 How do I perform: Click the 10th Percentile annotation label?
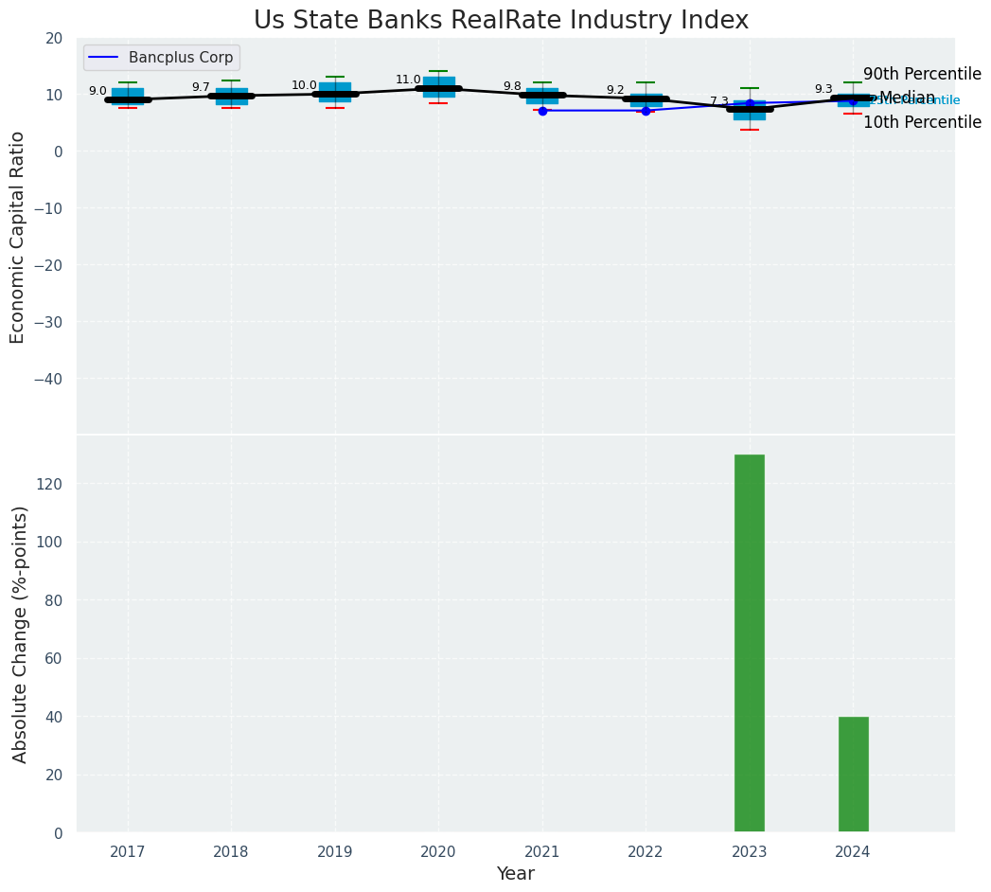click(921, 122)
